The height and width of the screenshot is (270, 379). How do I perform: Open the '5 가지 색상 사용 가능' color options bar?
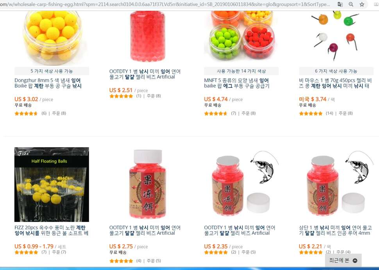pyautogui.click(x=52, y=71)
